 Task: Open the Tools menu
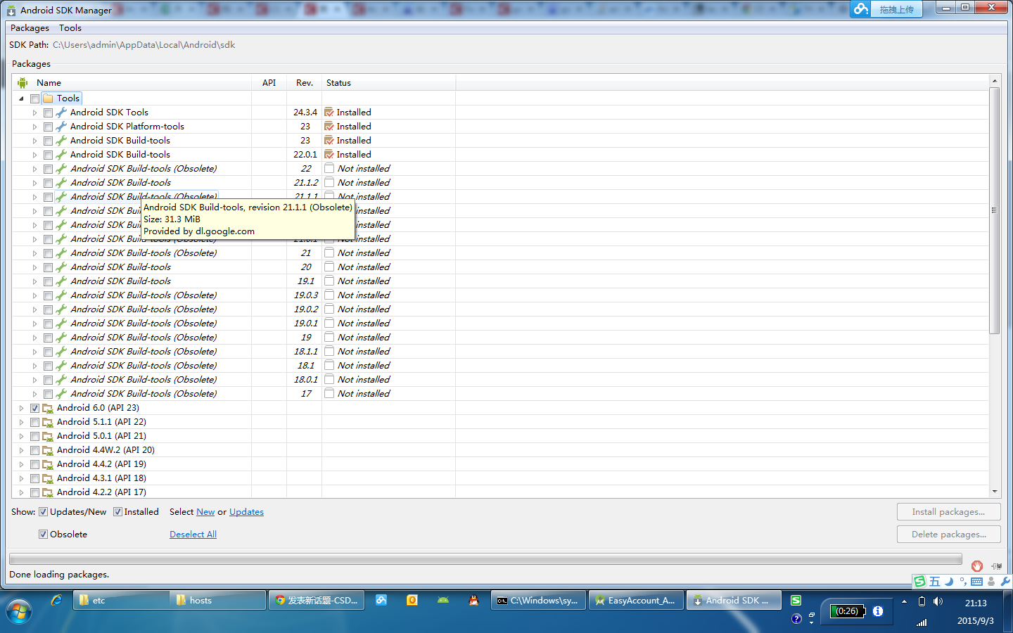coord(70,28)
